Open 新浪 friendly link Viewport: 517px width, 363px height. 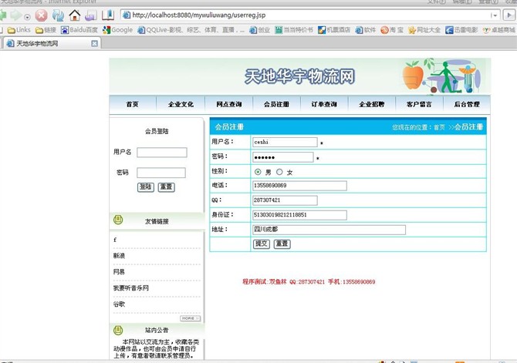[x=119, y=256]
